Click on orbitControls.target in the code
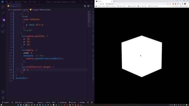Viewport: 189px width, 106px height. coord(38,67)
